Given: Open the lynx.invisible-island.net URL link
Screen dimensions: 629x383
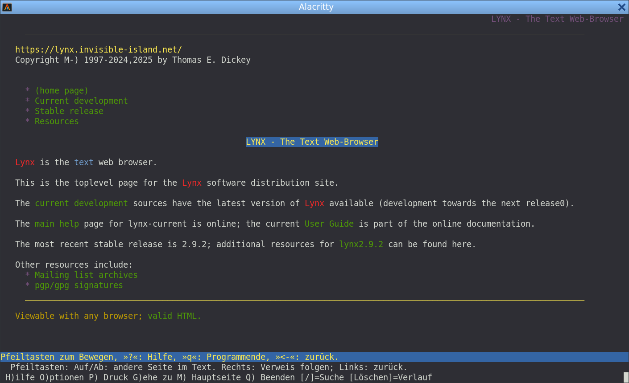Looking at the screenshot, I should (x=99, y=49).
